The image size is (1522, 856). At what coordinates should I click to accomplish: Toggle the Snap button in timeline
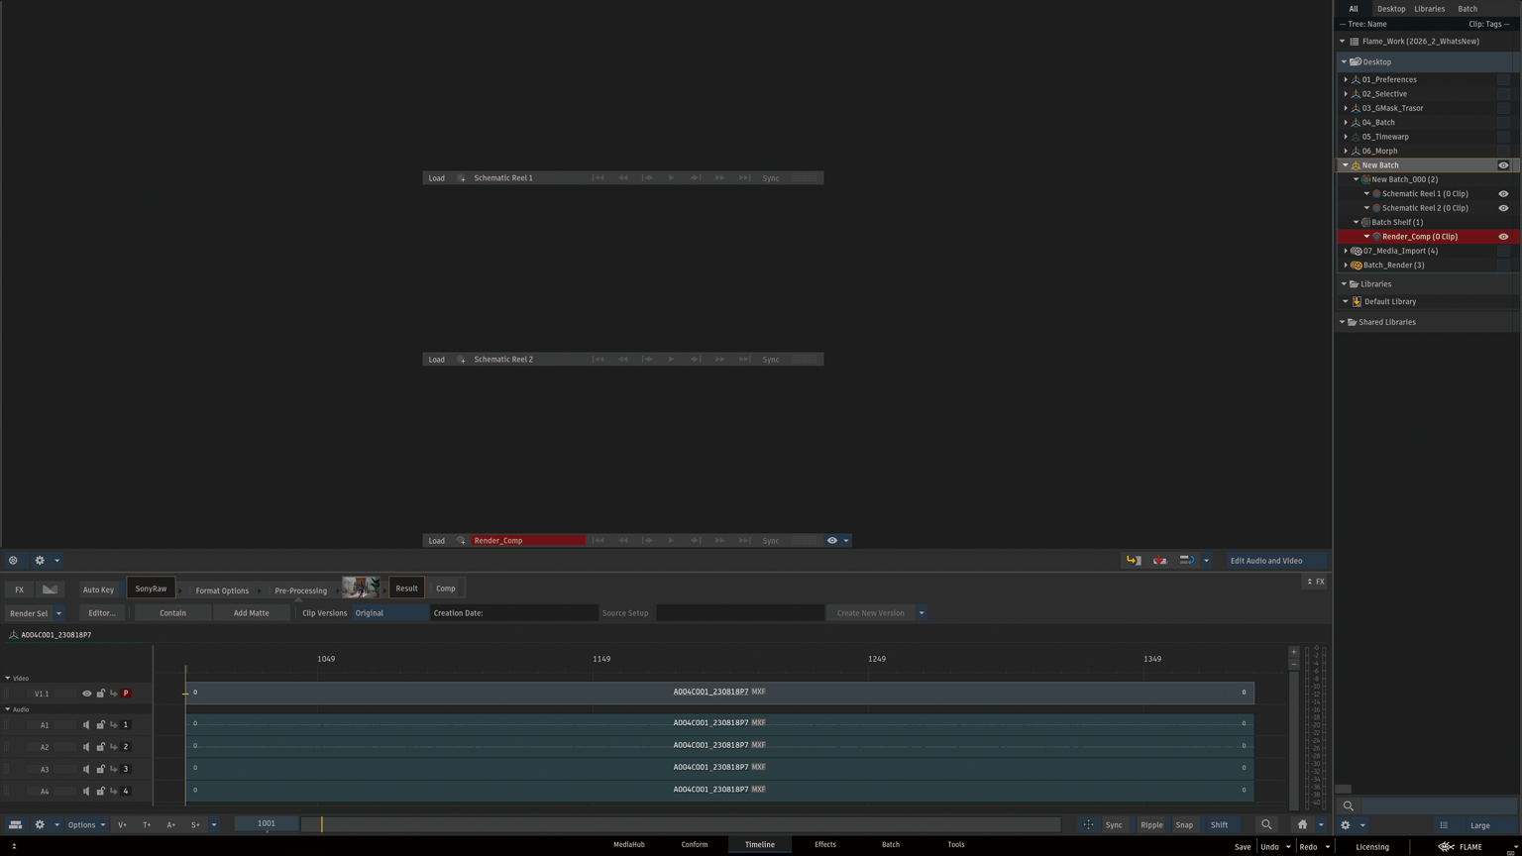pos(1184,825)
